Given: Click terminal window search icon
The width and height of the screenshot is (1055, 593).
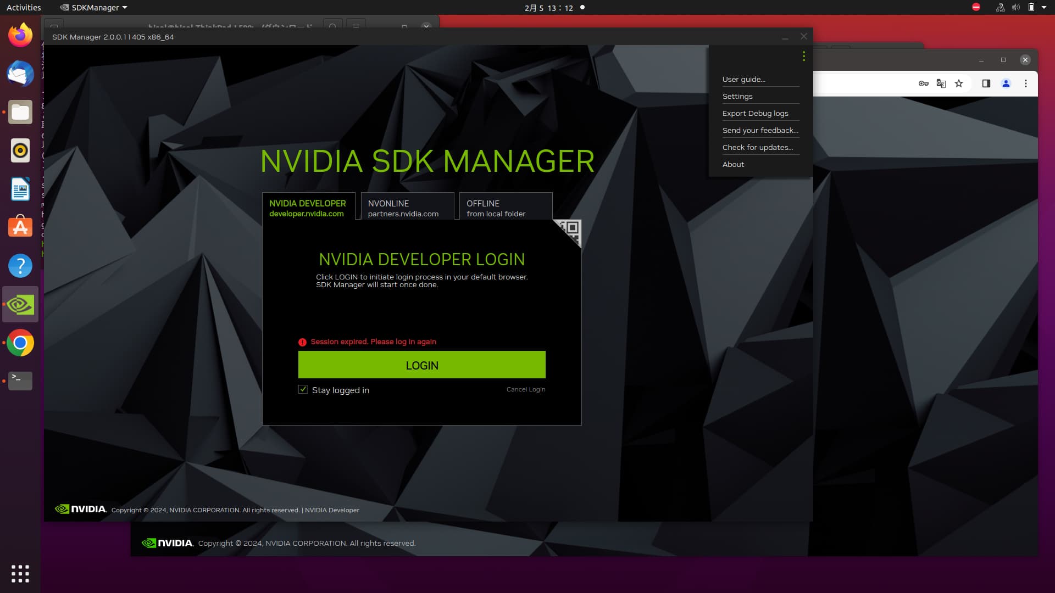Looking at the screenshot, I should click(x=332, y=26).
